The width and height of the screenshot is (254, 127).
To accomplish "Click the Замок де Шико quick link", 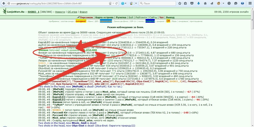I will (x=121, y=21).
